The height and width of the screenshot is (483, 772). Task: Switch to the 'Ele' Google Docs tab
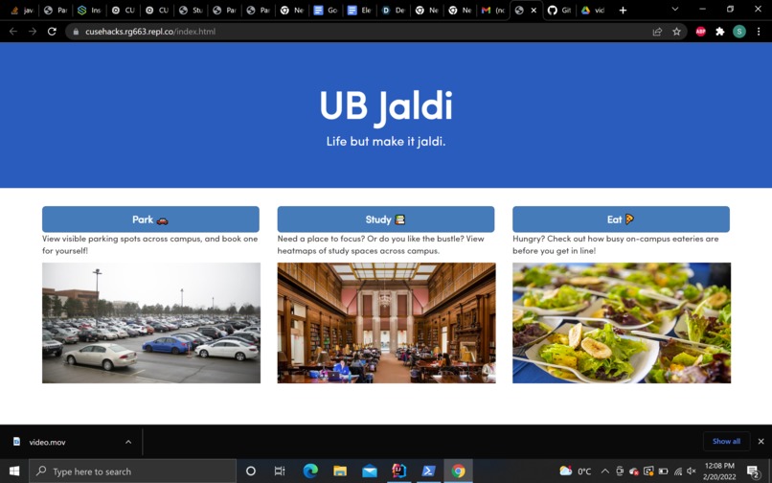pos(359,11)
